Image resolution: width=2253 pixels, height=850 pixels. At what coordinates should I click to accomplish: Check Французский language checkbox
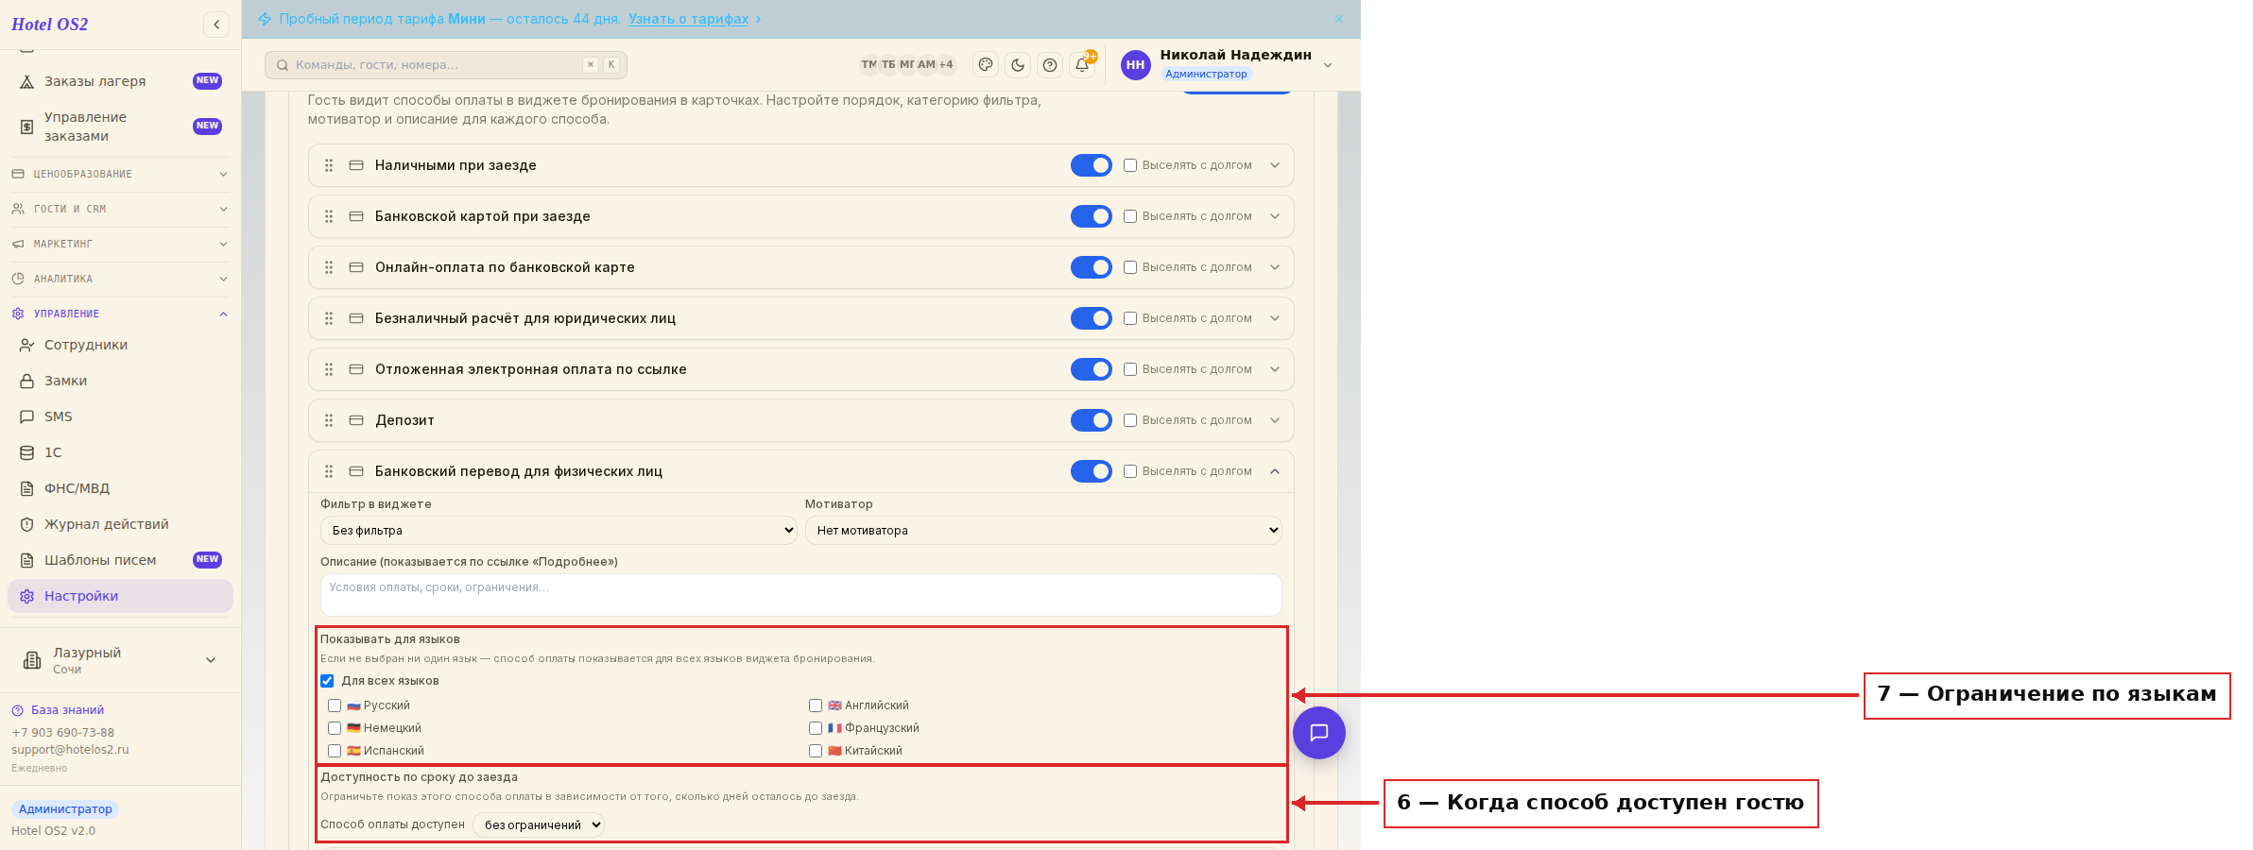click(816, 728)
